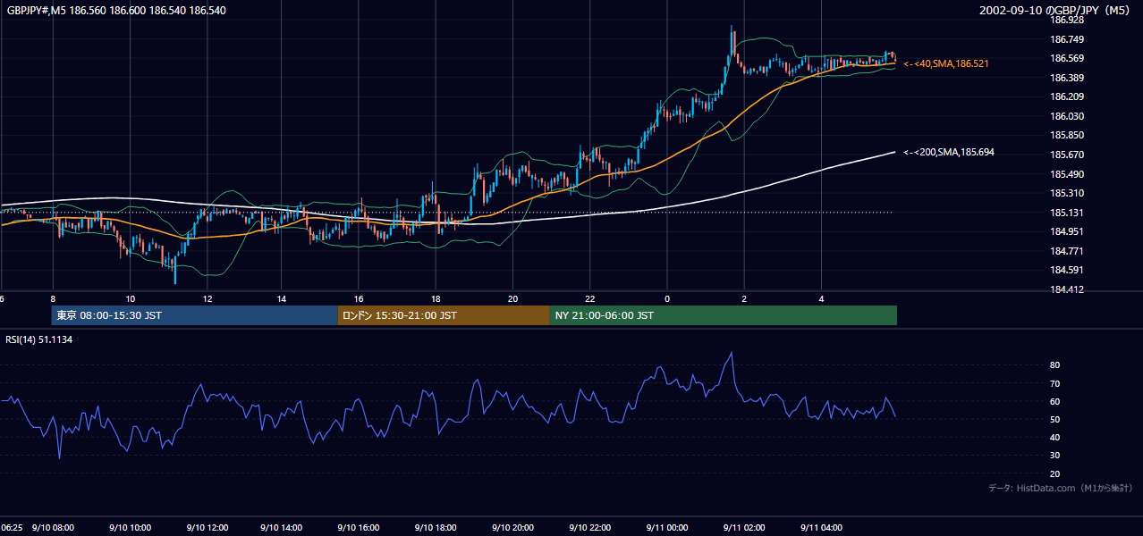Click the ロンドン 15:30-21:00 JST session bar

(444, 315)
